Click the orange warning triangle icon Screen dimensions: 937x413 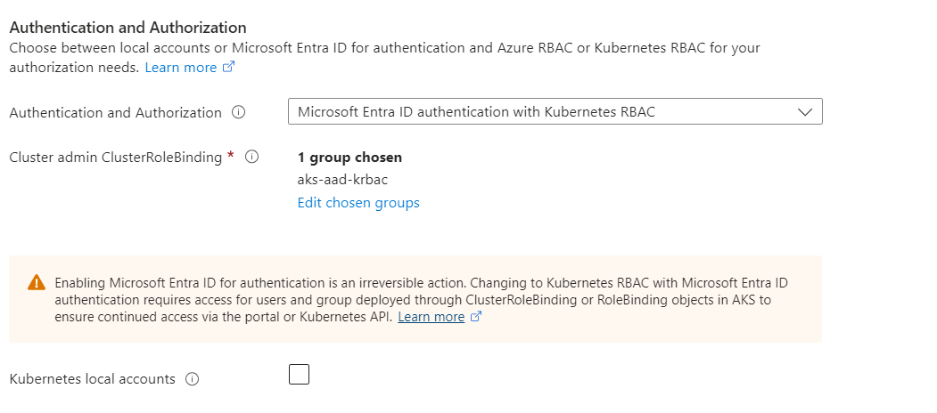[36, 282]
